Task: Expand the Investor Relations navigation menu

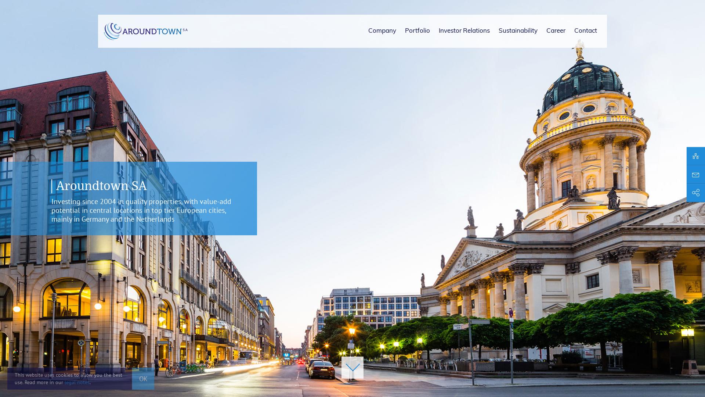Action: pos(464,31)
